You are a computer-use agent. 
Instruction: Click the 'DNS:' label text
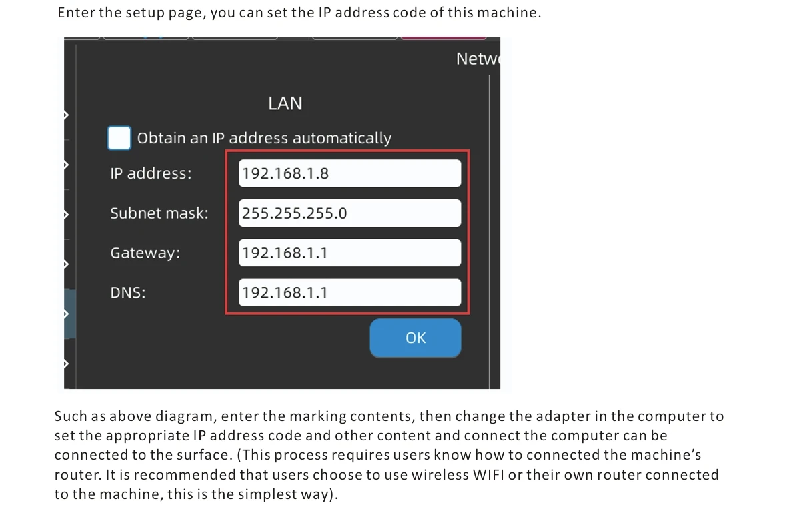127,292
